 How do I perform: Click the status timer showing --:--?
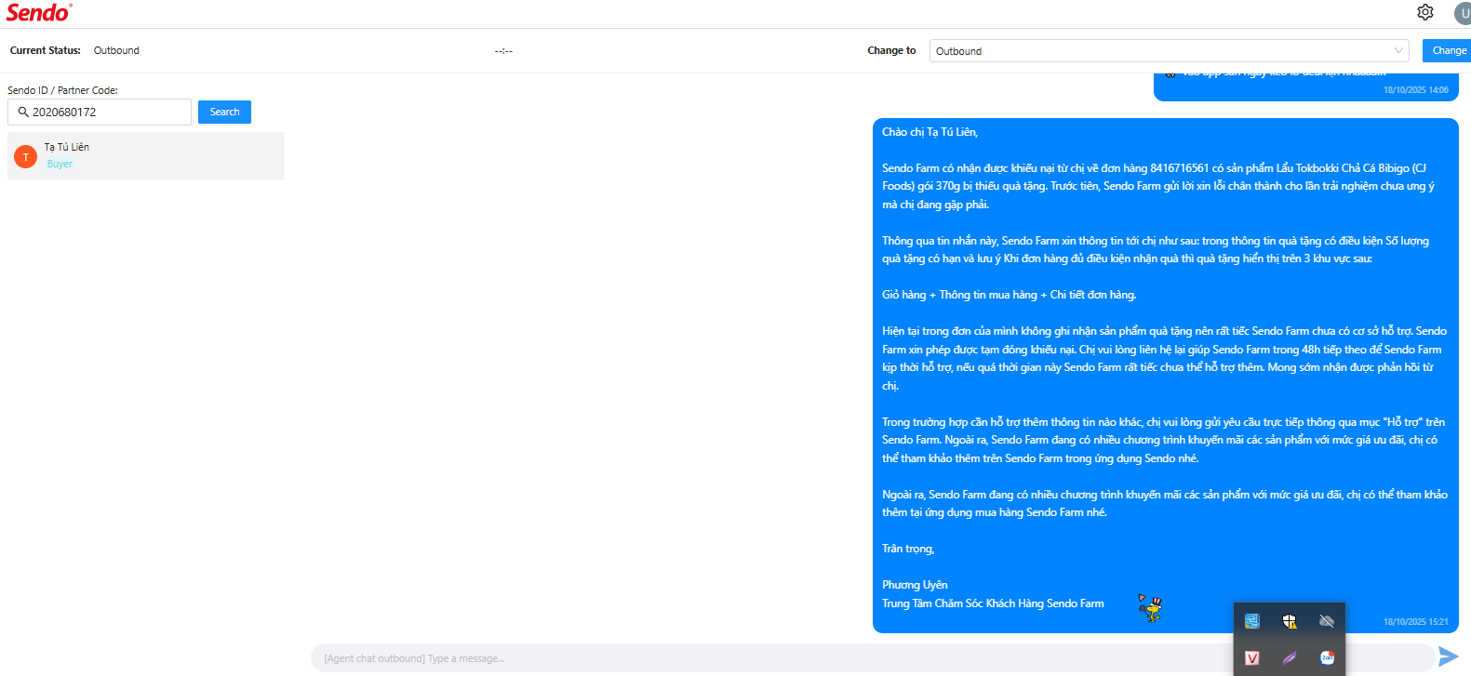[503, 51]
